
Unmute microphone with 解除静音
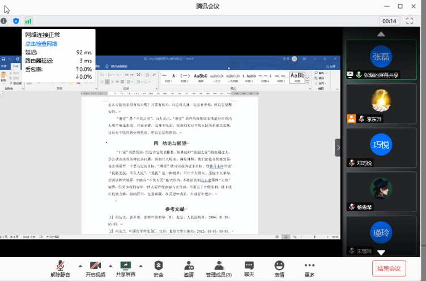point(60,268)
